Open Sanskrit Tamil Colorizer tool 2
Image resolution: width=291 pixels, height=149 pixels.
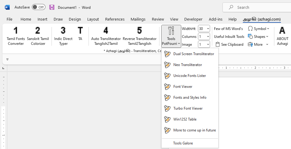[x=38, y=36]
